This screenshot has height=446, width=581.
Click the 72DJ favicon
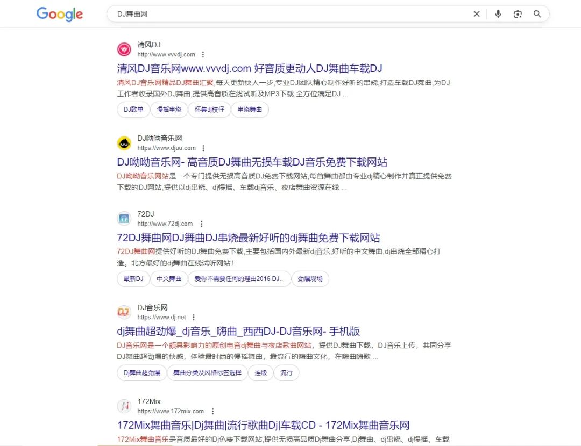click(x=124, y=219)
